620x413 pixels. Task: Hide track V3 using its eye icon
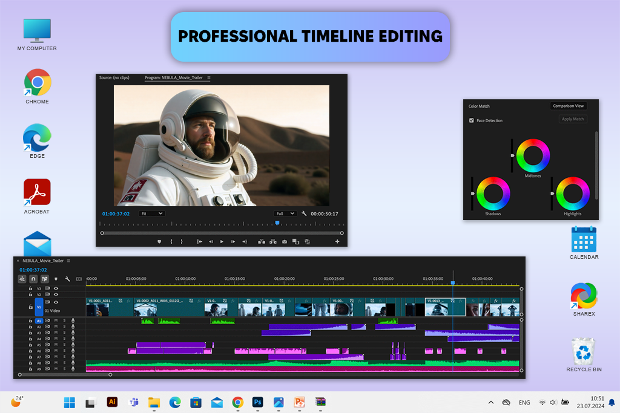[x=56, y=288]
